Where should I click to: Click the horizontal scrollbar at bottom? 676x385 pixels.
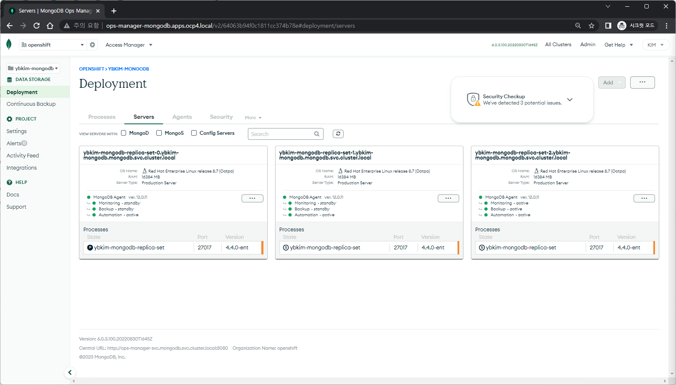[x=369, y=381]
